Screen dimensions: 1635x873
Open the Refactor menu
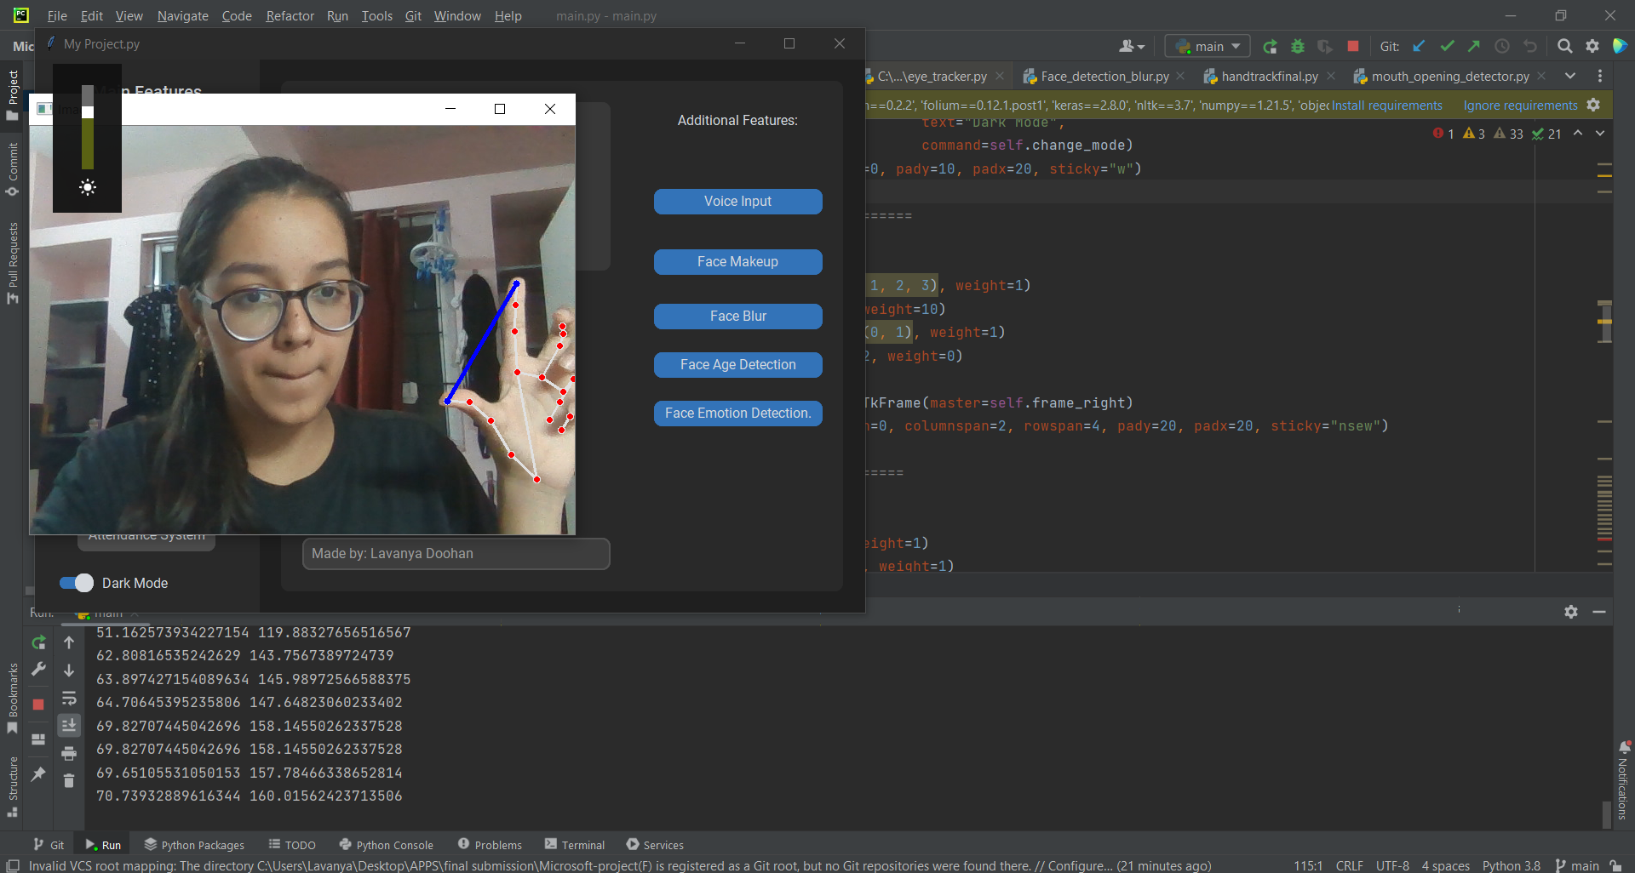pos(290,15)
